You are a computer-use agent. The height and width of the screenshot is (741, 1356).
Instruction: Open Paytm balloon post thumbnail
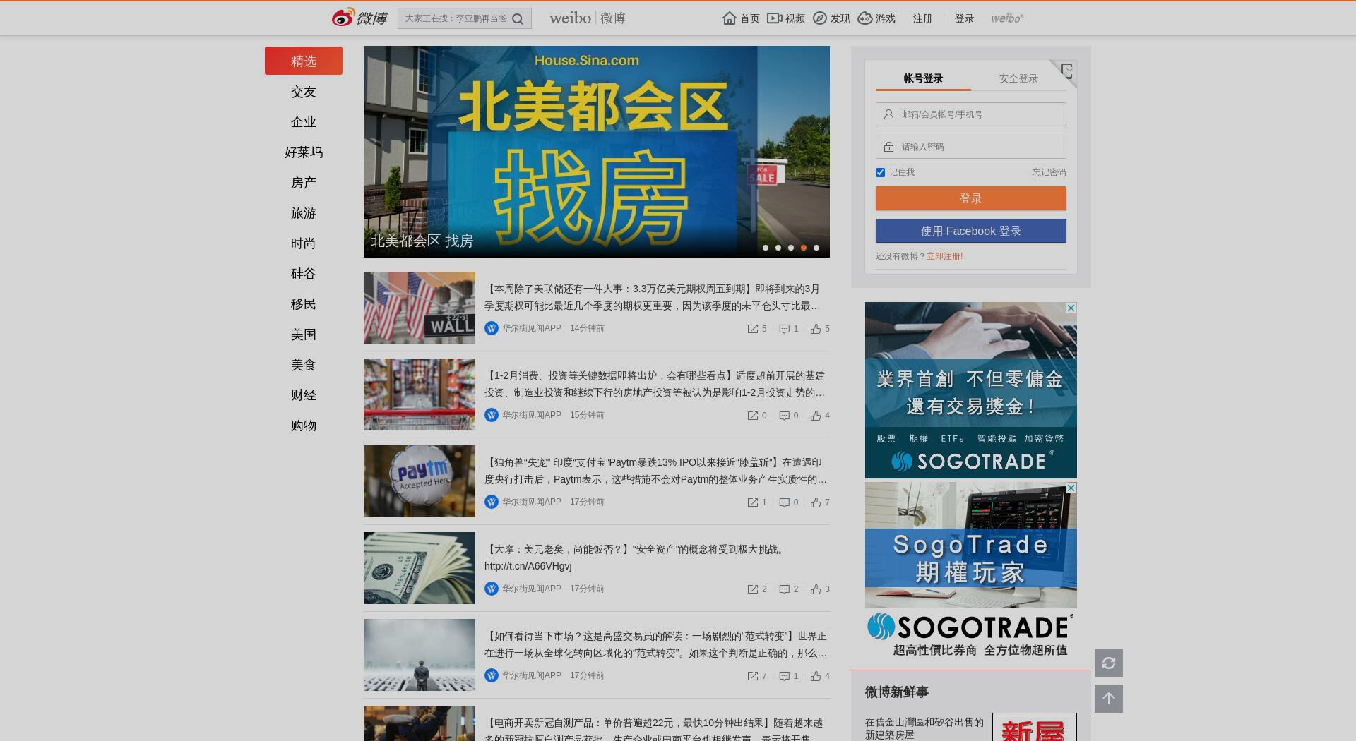[x=420, y=481]
